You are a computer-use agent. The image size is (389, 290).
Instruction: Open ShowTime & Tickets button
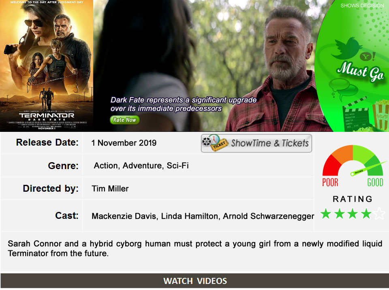click(256, 143)
